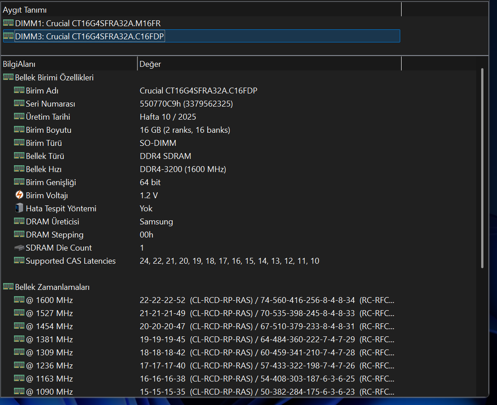Image resolution: width=497 pixels, height=405 pixels.
Task: Click the lightning icon next to Birim Voltajı
Action: point(19,195)
